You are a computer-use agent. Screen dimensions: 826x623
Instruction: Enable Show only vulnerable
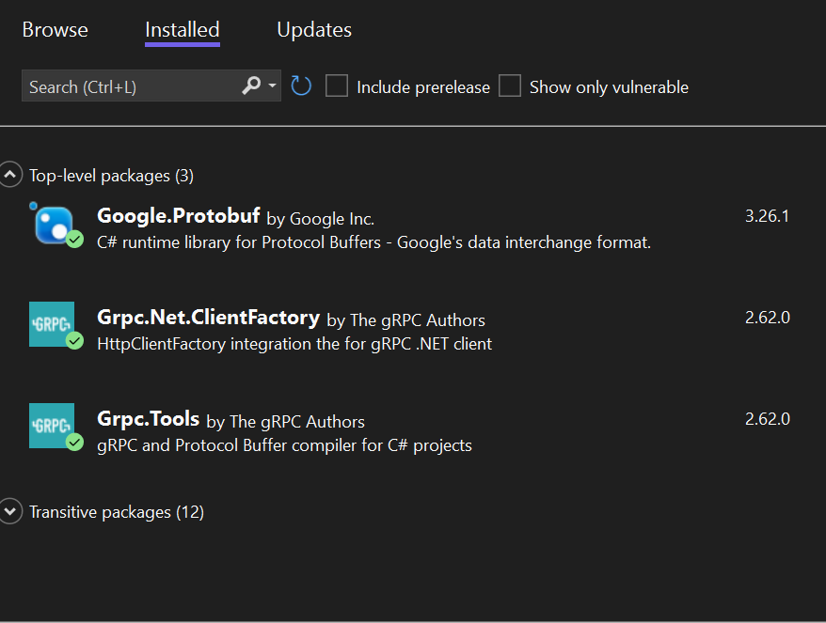point(510,86)
